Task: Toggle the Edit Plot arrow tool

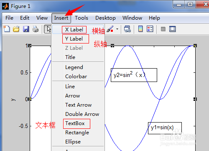Action: coord(48,29)
